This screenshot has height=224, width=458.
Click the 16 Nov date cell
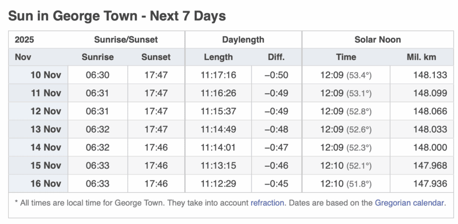click(46, 184)
